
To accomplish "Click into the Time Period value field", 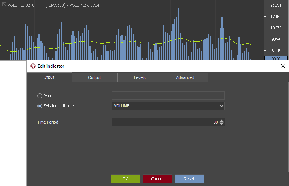I will click(165, 122).
